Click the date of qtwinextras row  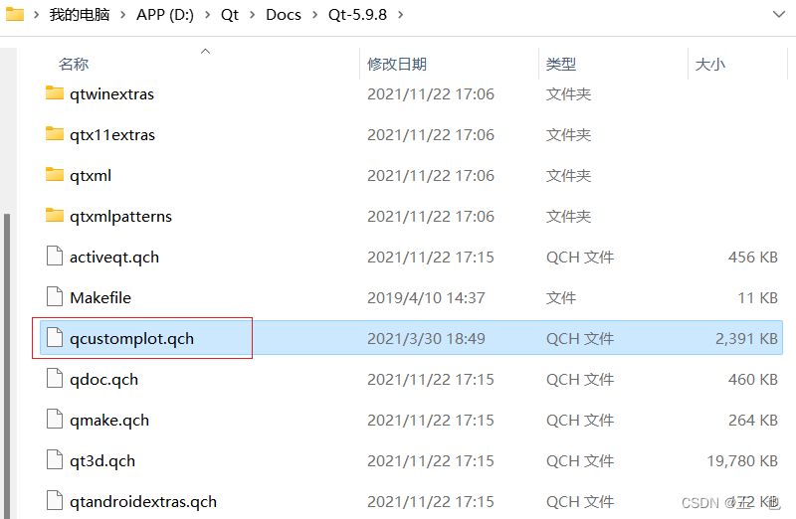point(431,94)
